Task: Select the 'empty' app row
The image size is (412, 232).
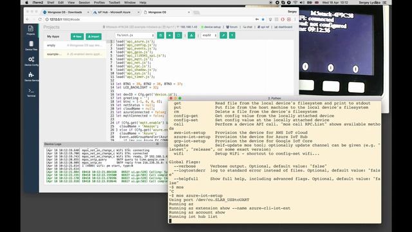Action: coord(75,45)
